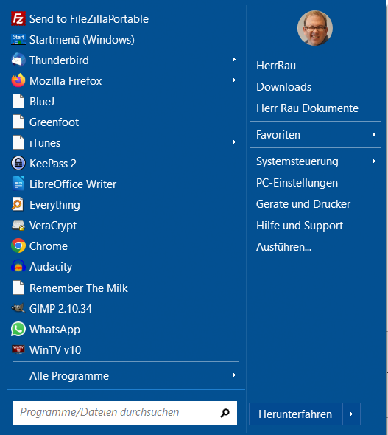Click the magnifier icon in search box
This screenshot has height=435, width=388.
225,413
